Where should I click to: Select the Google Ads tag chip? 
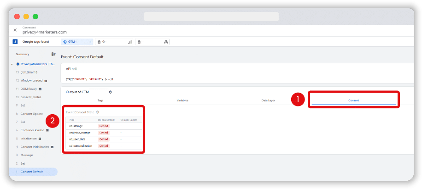152,42
